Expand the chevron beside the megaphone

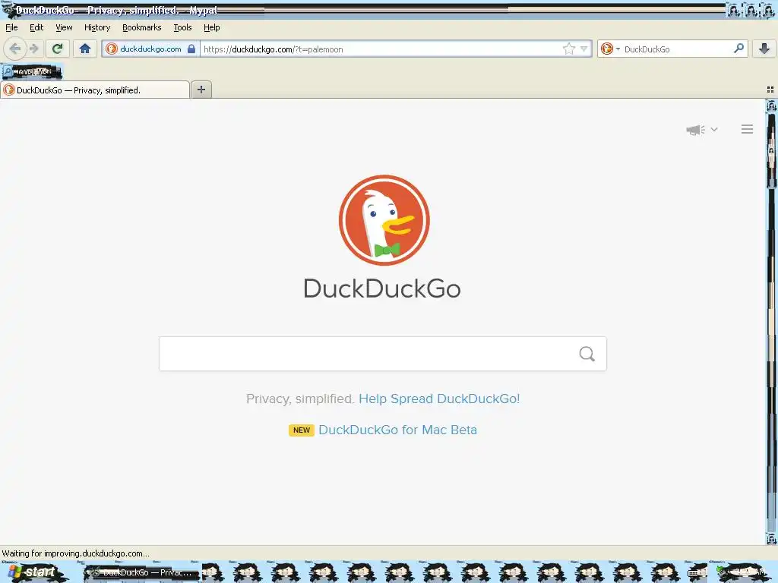pos(714,129)
